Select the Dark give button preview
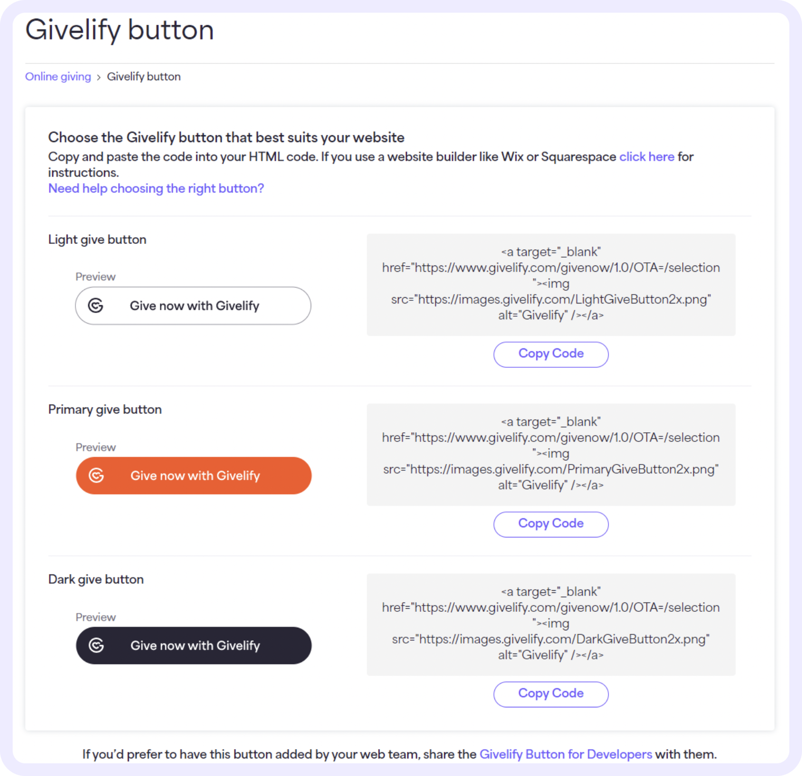This screenshot has height=776, width=802. [x=193, y=645]
